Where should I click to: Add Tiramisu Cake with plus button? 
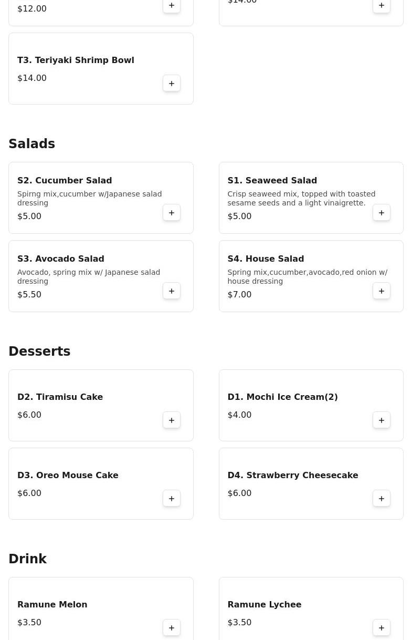click(172, 420)
